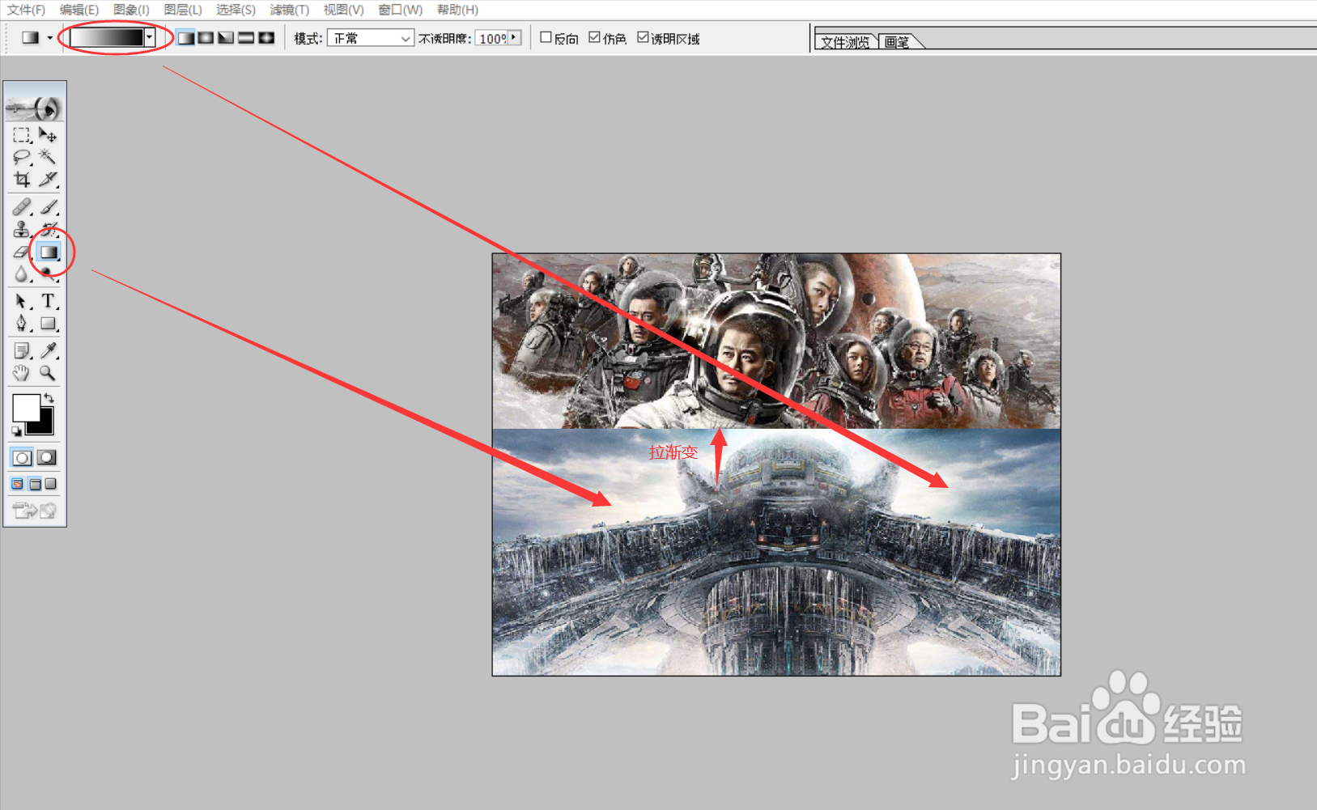
Task: Select the Brush tool
Action: point(48,207)
